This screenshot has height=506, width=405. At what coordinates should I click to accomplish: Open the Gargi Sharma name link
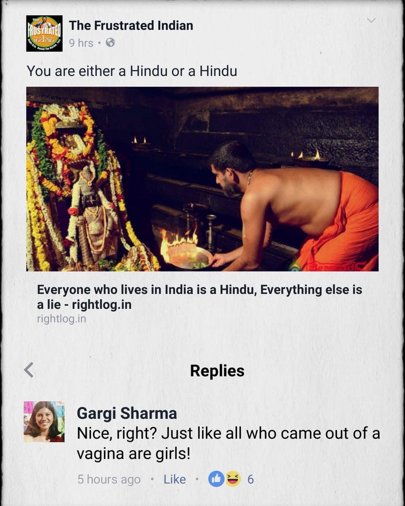click(x=127, y=413)
